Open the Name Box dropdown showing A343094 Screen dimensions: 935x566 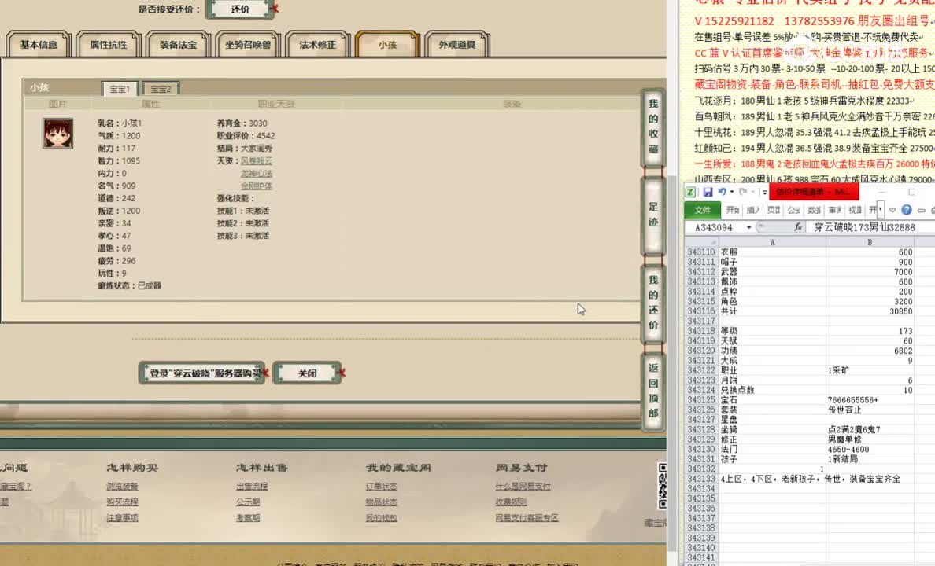tap(749, 226)
